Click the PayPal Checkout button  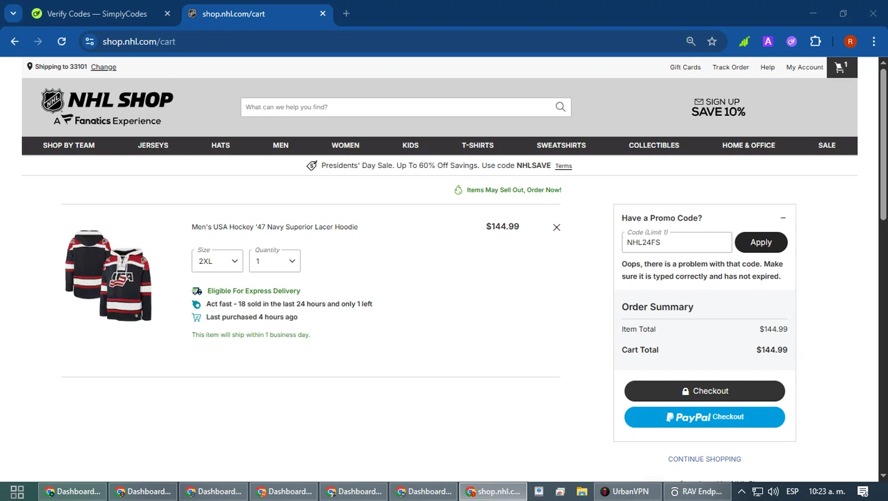tap(704, 417)
